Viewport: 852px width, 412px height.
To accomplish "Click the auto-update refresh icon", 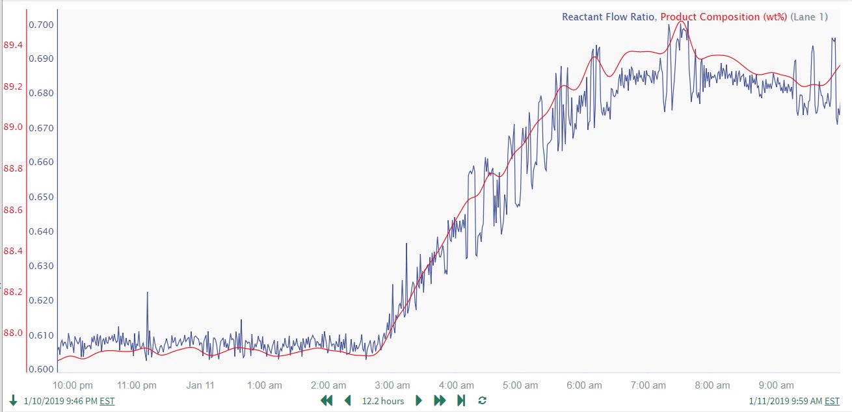I will pyautogui.click(x=482, y=400).
